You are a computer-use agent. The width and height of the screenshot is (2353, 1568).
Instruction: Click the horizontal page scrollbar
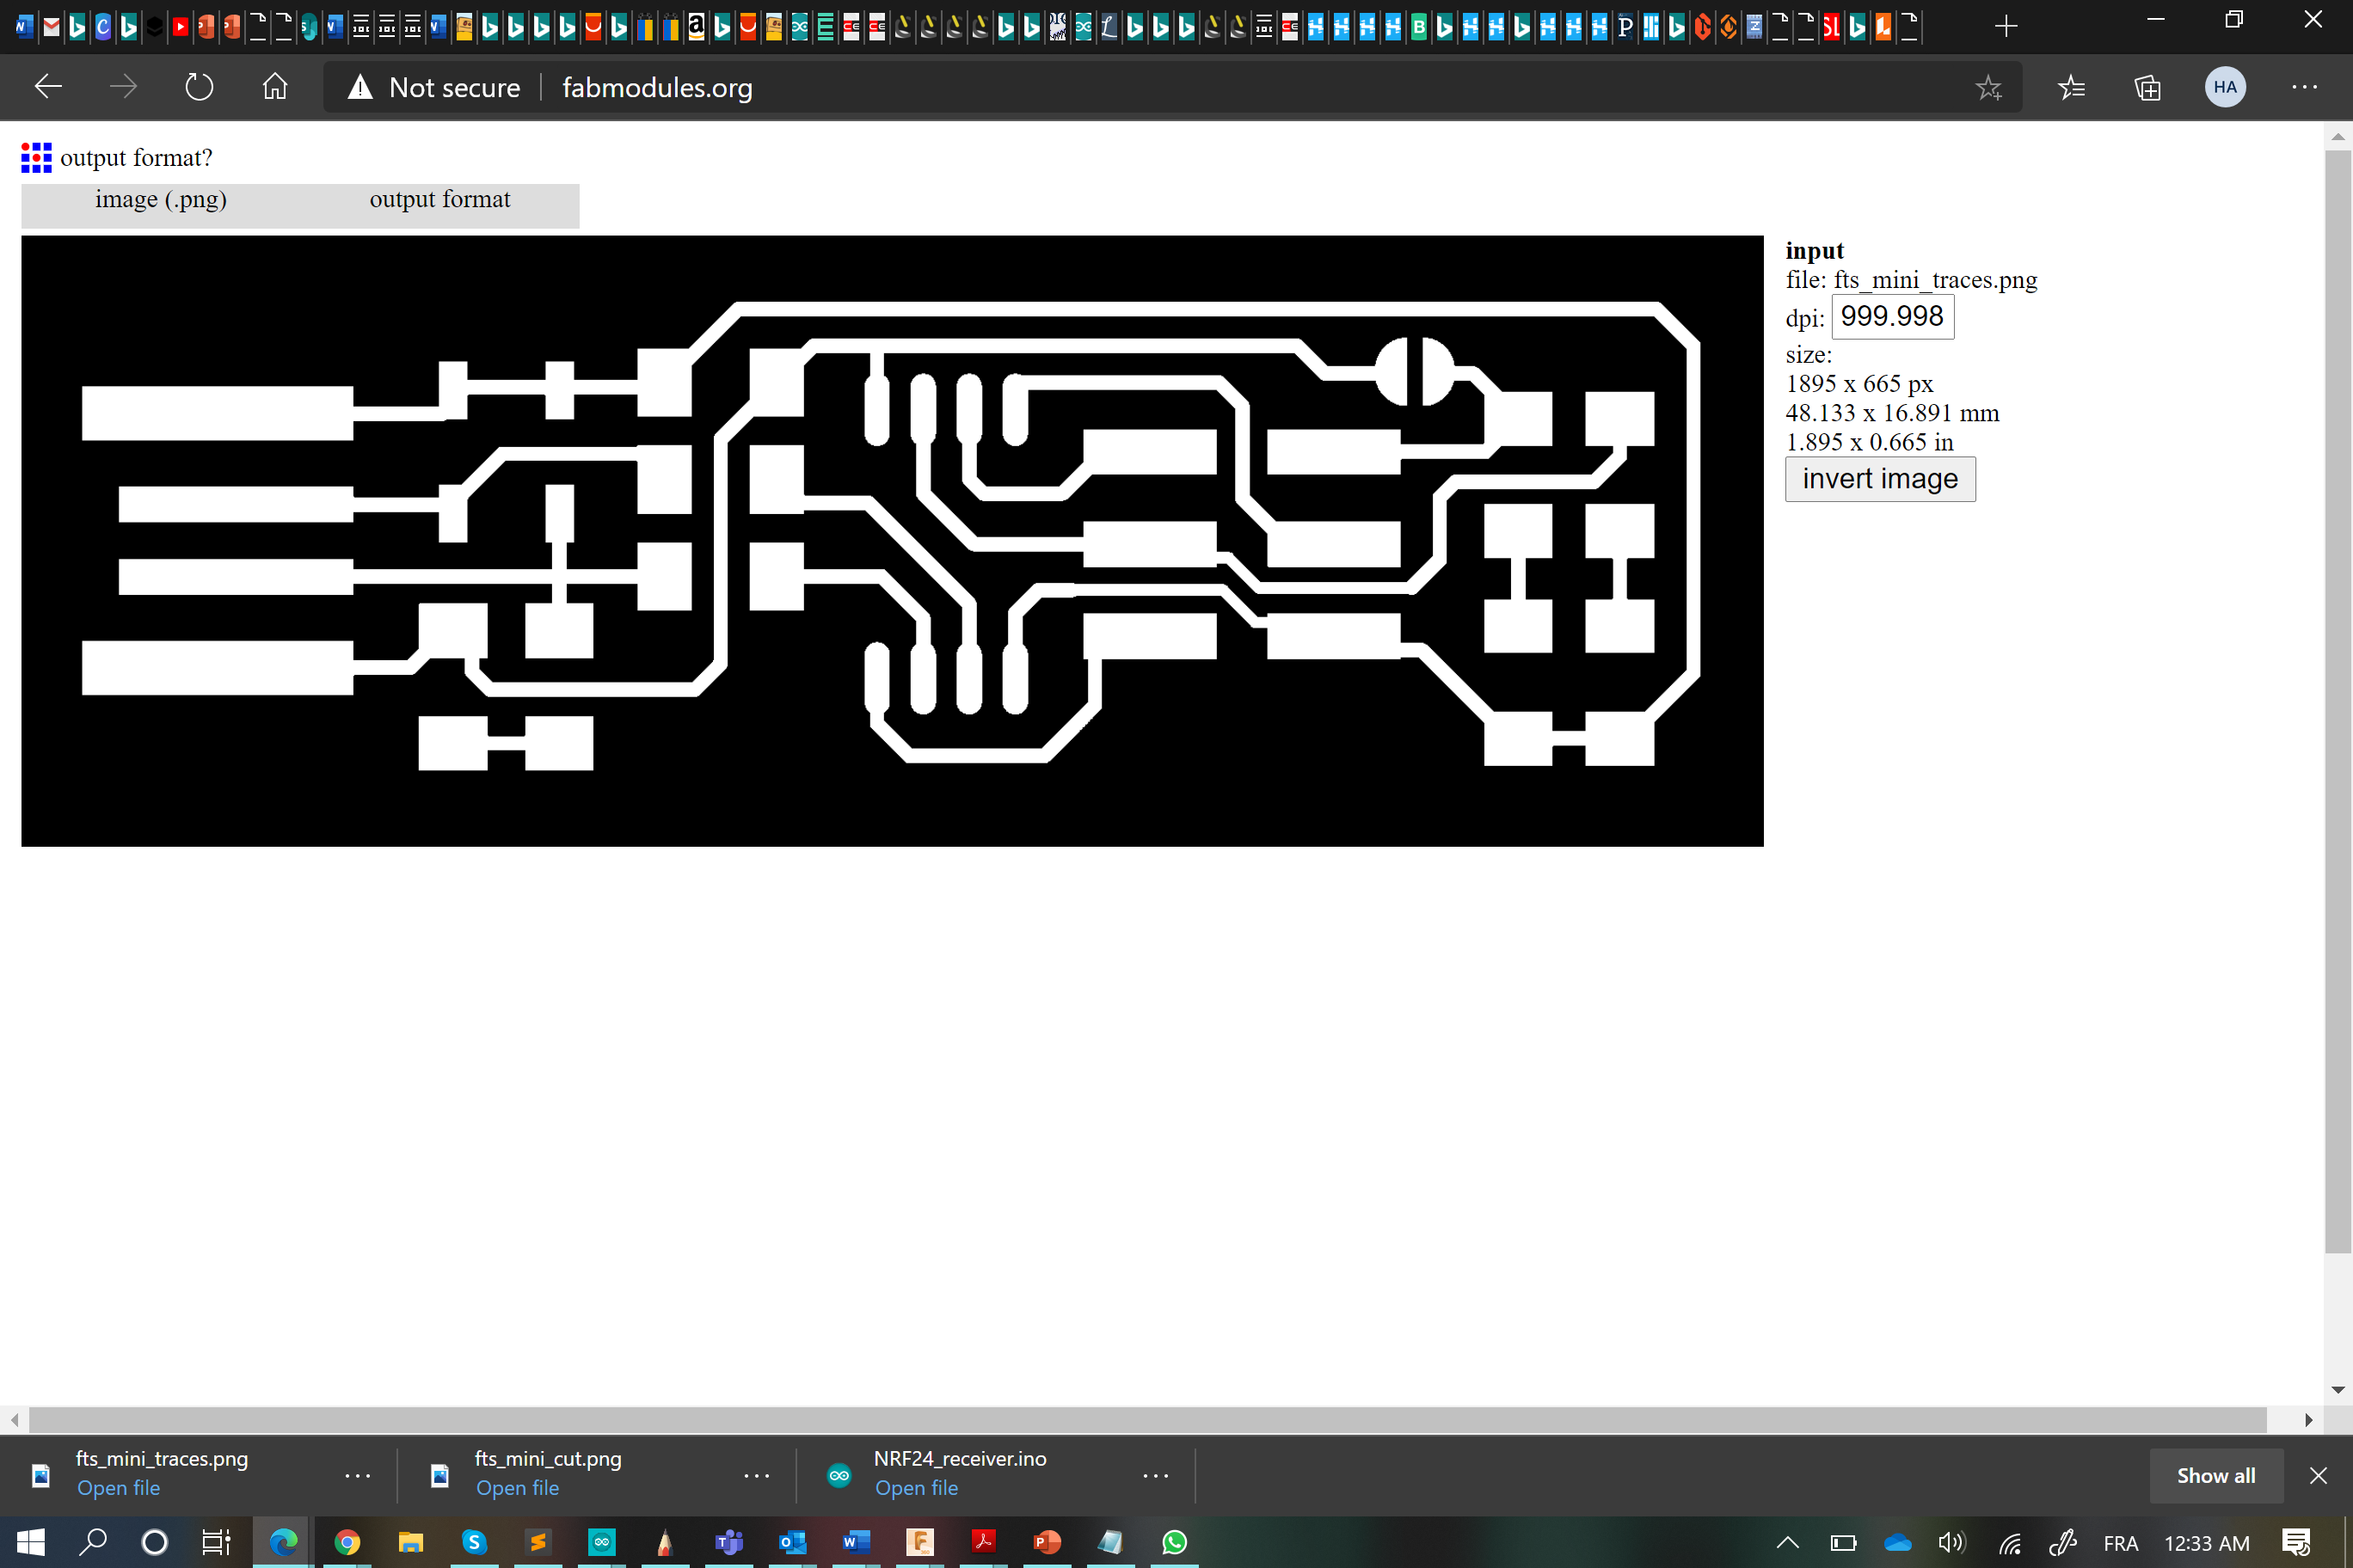1146,1419
